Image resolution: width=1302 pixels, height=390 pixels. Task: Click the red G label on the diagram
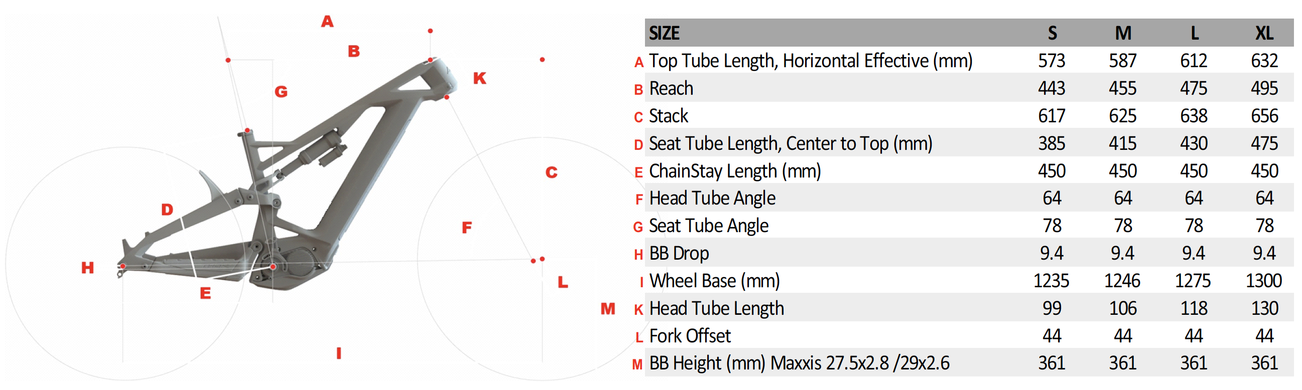click(281, 92)
